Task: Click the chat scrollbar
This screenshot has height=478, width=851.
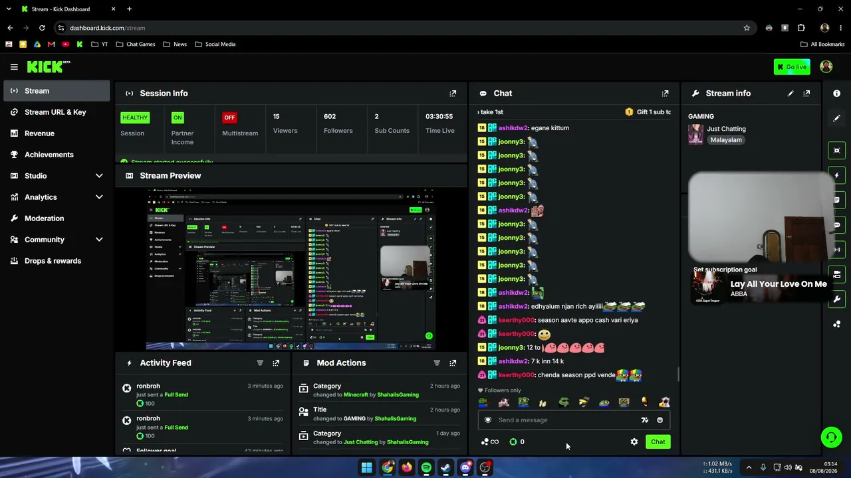Action: (678, 374)
